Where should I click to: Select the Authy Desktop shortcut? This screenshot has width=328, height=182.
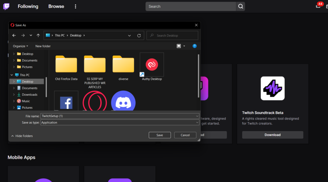[x=152, y=67]
